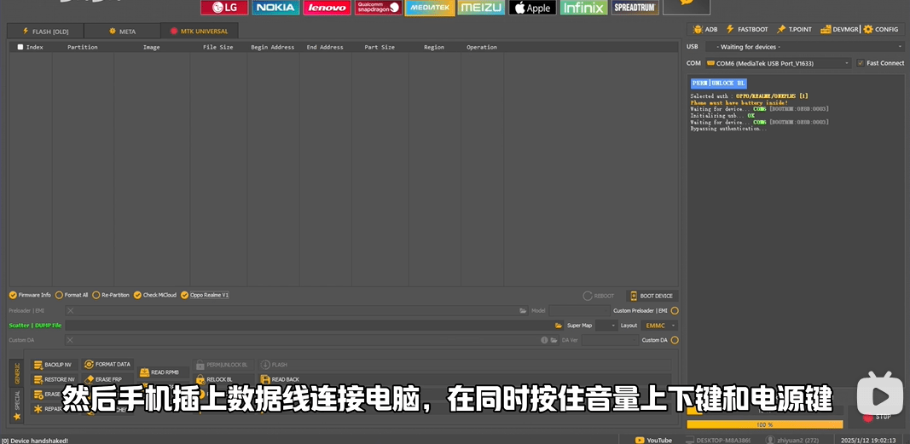Toggle the Index select-all checkbox

(x=20, y=48)
